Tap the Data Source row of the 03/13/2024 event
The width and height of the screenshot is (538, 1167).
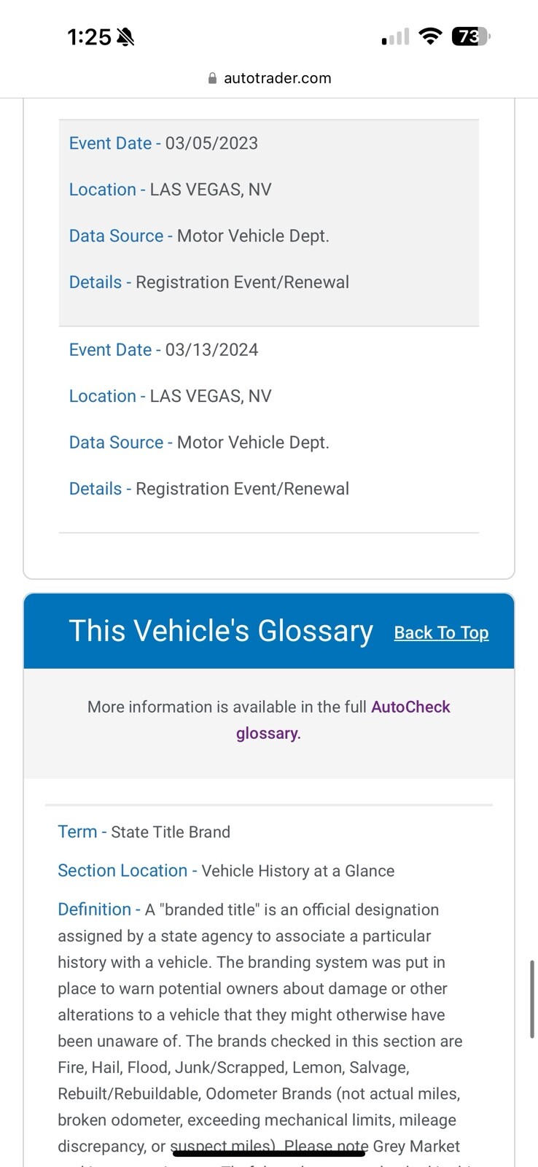pos(199,442)
